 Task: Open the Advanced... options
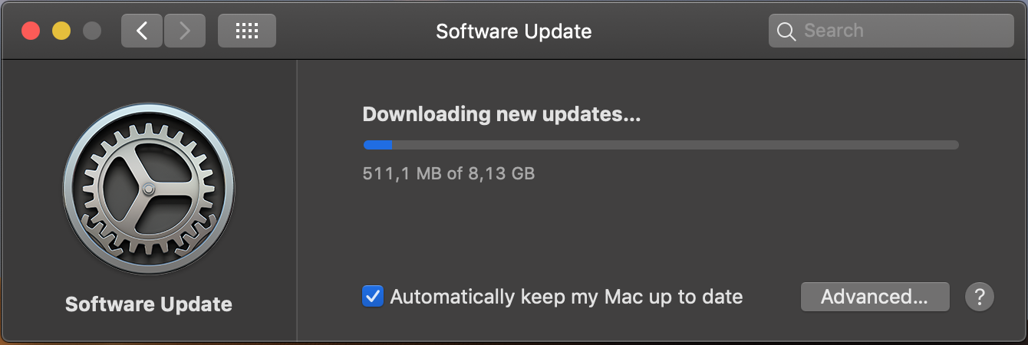tap(875, 297)
